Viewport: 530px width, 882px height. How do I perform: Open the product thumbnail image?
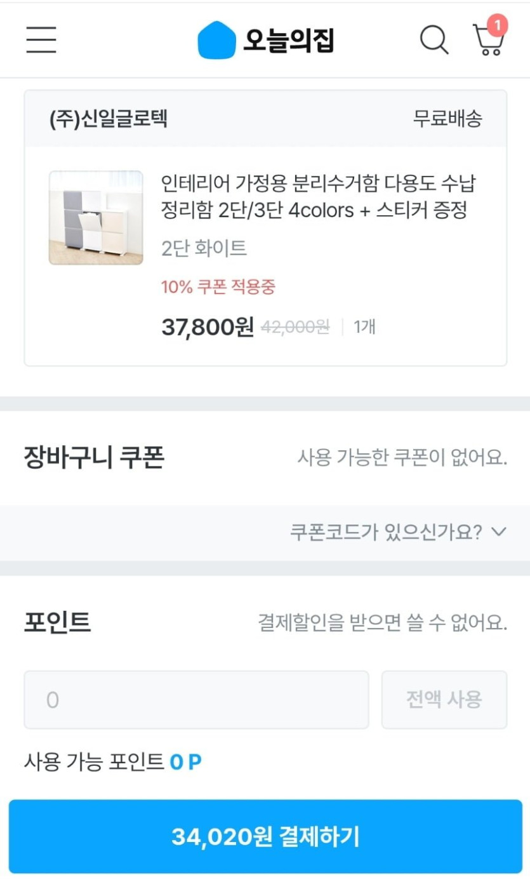96,218
